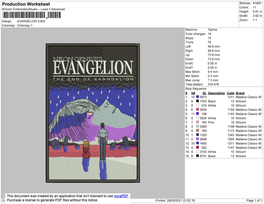Select the 'Colorway 1' value

pos(25,25)
